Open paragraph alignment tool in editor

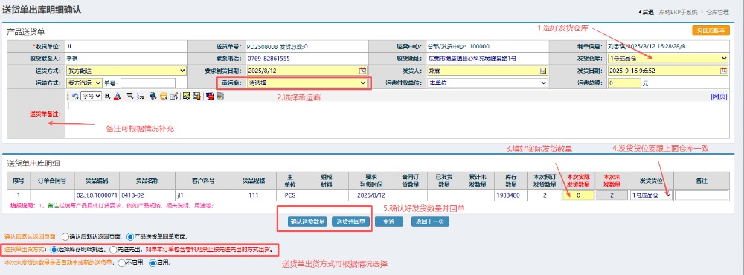(130, 96)
